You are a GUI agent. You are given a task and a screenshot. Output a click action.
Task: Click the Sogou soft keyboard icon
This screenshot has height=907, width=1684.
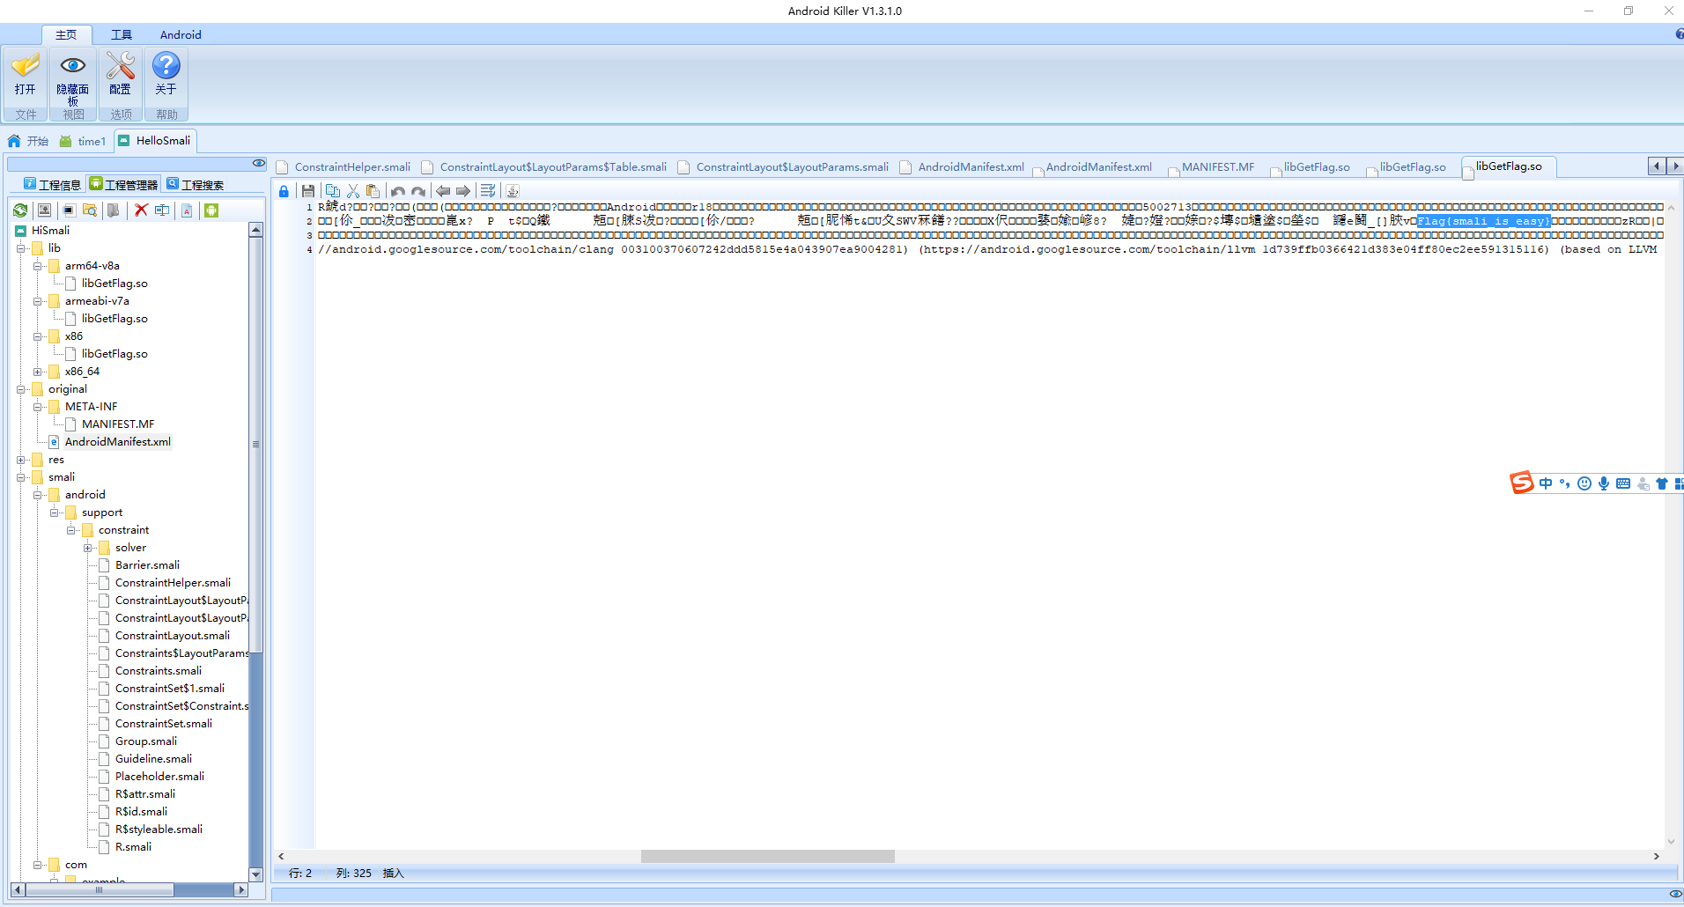click(1623, 483)
